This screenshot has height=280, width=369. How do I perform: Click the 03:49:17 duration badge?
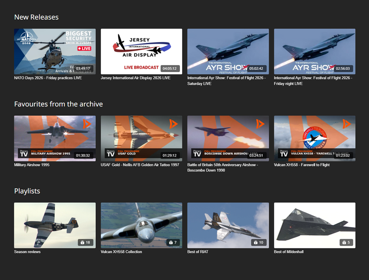pyautogui.click(x=83, y=69)
